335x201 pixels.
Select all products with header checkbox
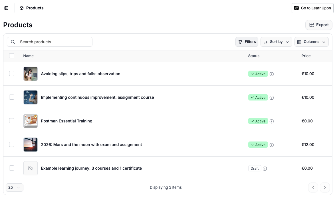coord(12,56)
